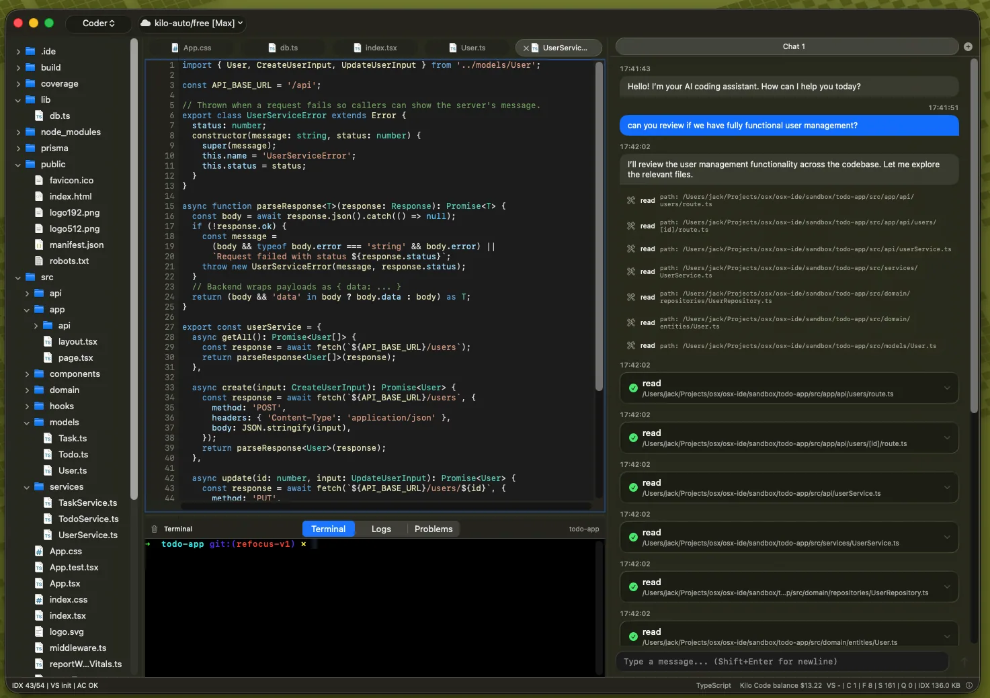The height and width of the screenshot is (698, 990).
Task: Click the file icon beside favicon.ico
Action: click(39, 181)
